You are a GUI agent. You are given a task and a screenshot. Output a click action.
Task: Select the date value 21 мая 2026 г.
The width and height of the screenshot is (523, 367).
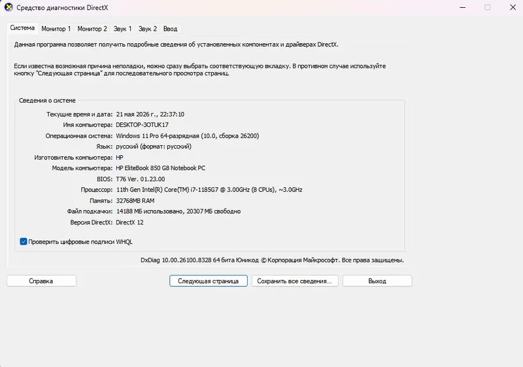click(137, 114)
